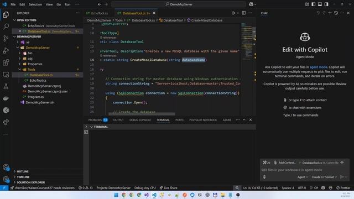The width and height of the screenshot is (354, 199).
Task: Open the Explorer view in activity bar
Action: (6, 15)
